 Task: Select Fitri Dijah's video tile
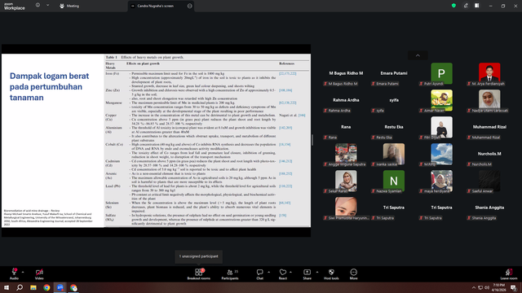441,128
